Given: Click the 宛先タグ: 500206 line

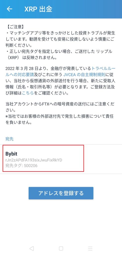Looking at the screenshot, I should 21,166.
